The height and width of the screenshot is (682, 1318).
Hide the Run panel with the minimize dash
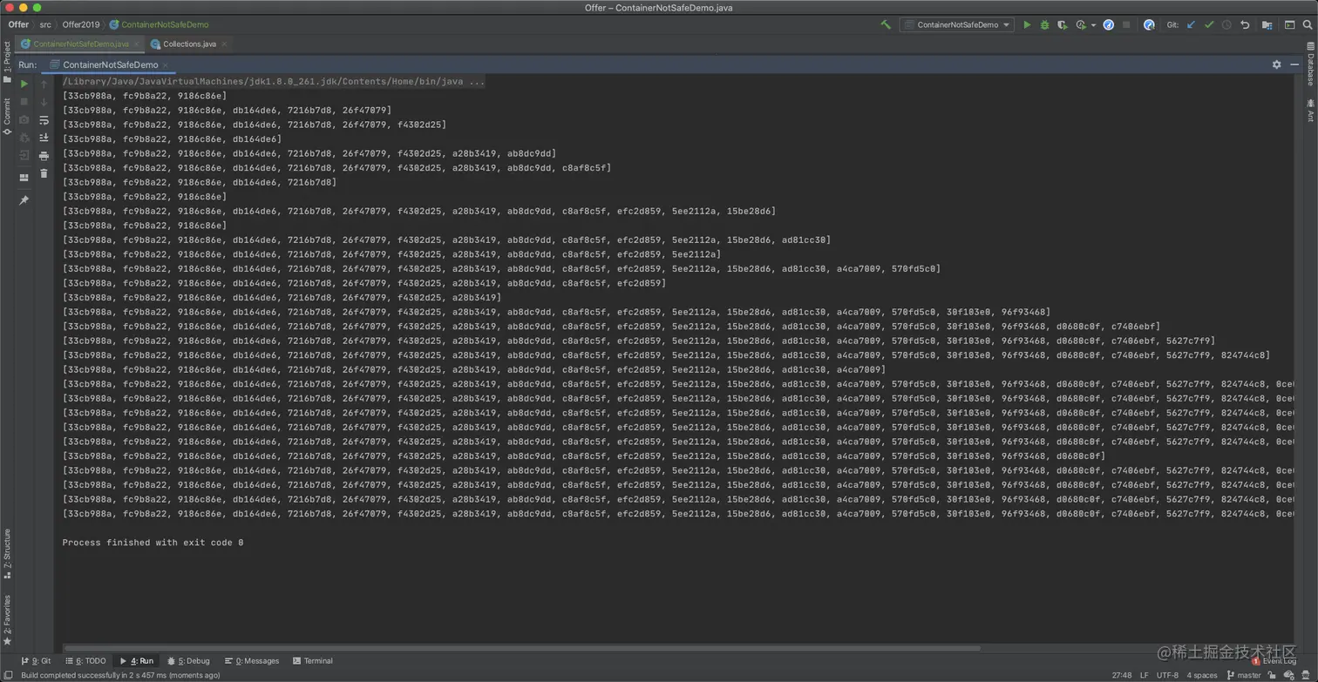(1294, 64)
